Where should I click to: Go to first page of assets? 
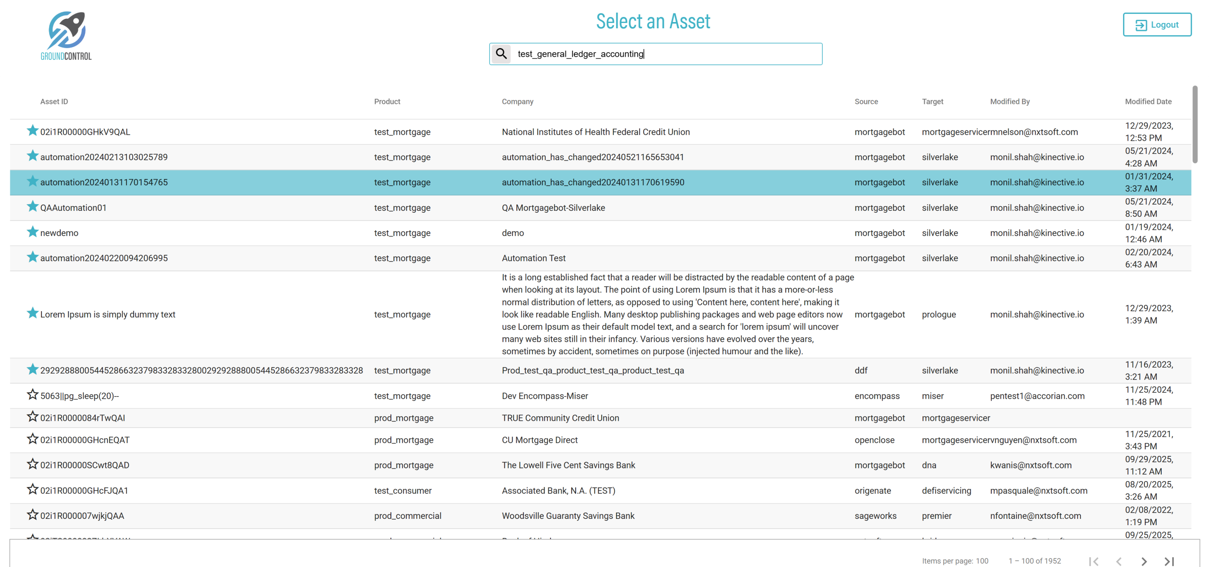tap(1093, 561)
